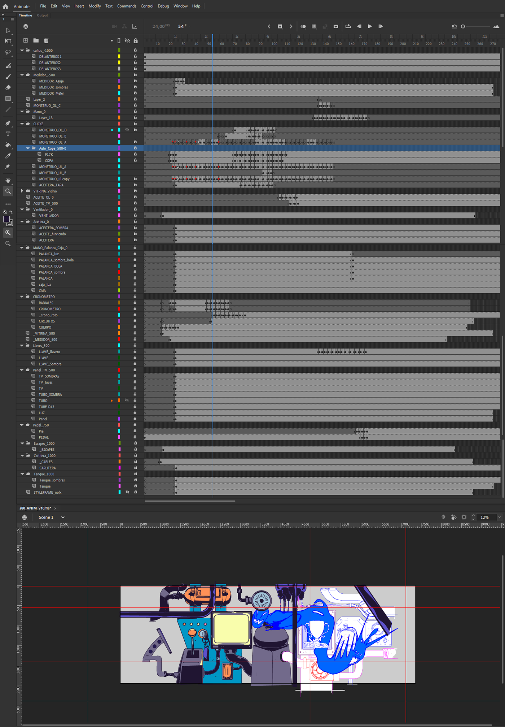Unlock the DELANTEROS 1 layer
This screenshot has width=505, height=727.
tap(135, 56)
